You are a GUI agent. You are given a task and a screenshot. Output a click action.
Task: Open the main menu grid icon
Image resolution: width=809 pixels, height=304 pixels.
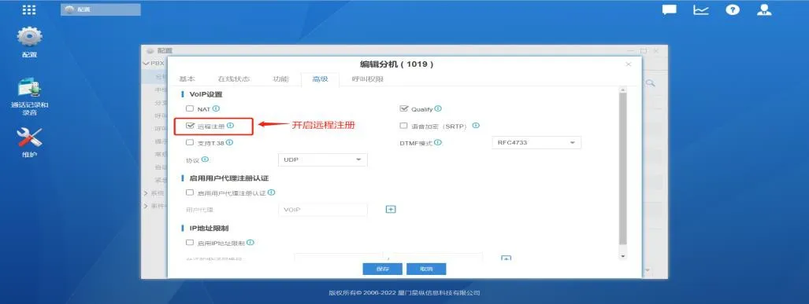click(x=29, y=9)
